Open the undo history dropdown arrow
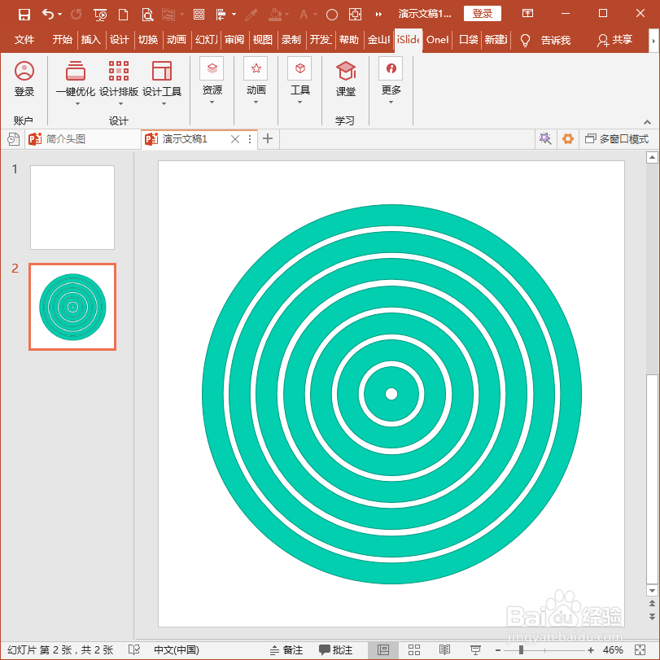The width and height of the screenshot is (660, 660). (x=59, y=15)
